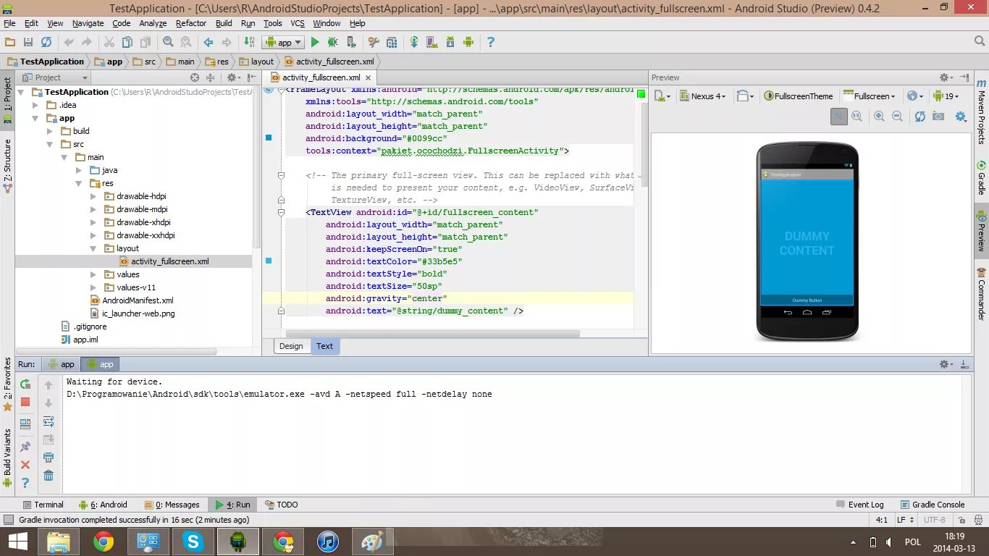
Task: Expand the values-v11 folder
Action: coord(93,287)
